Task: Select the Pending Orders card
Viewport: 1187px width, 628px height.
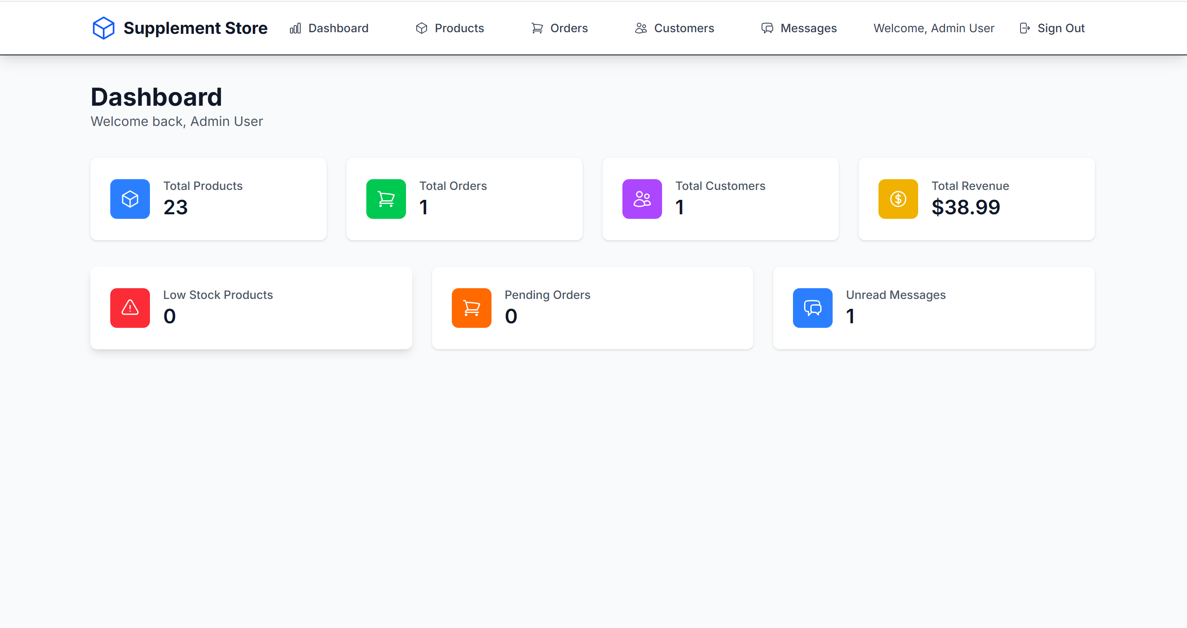Action: click(592, 308)
